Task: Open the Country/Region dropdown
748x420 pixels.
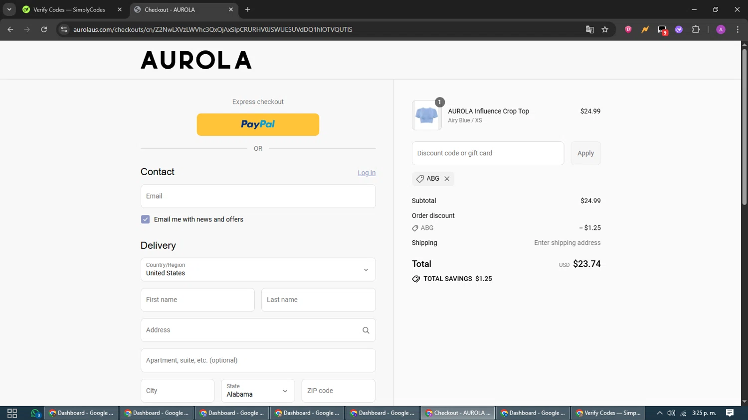Action: click(x=258, y=269)
